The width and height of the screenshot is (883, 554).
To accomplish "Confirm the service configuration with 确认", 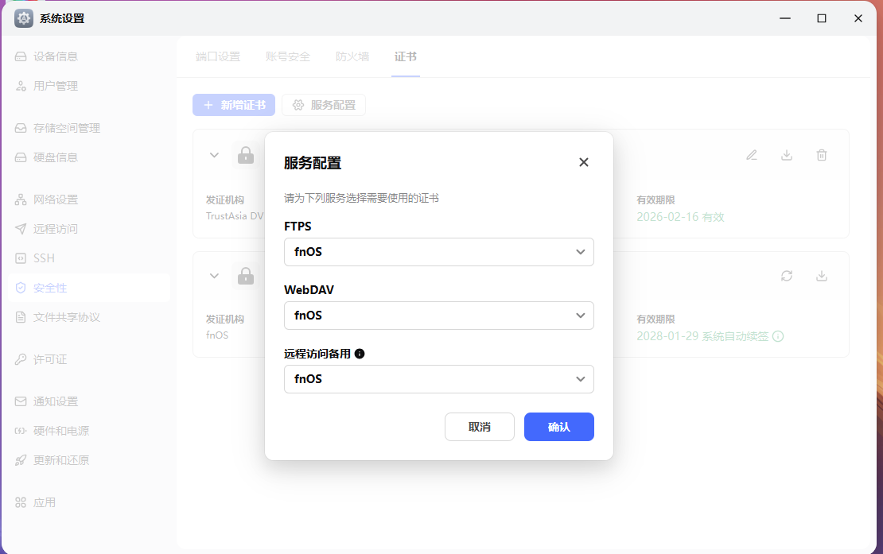I will [558, 427].
